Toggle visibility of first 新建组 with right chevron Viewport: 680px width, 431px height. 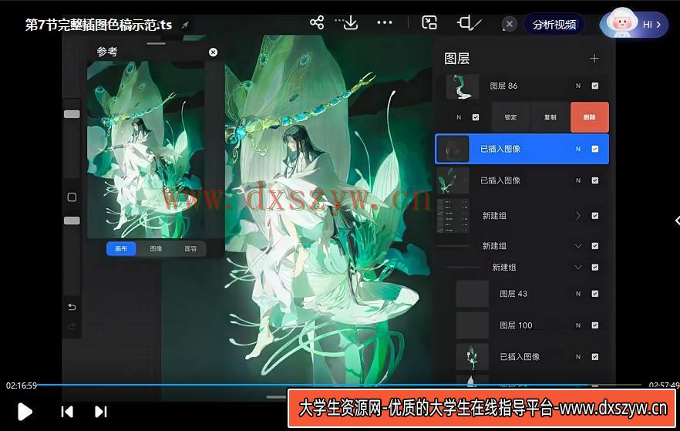coord(595,216)
